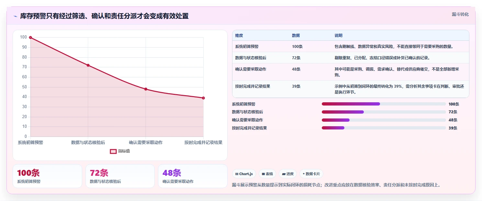Click table cell 数据与状态核验后 under 维度
Viewport: 482px width, 201px height.
click(251, 58)
